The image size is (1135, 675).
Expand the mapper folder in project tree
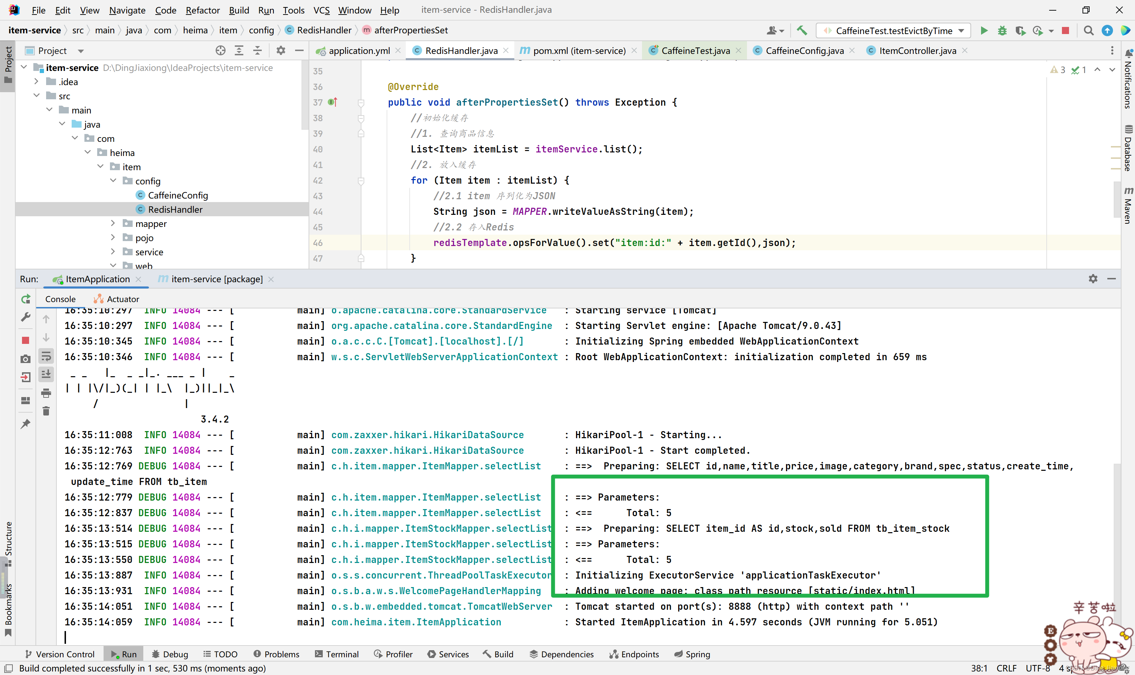coord(112,223)
